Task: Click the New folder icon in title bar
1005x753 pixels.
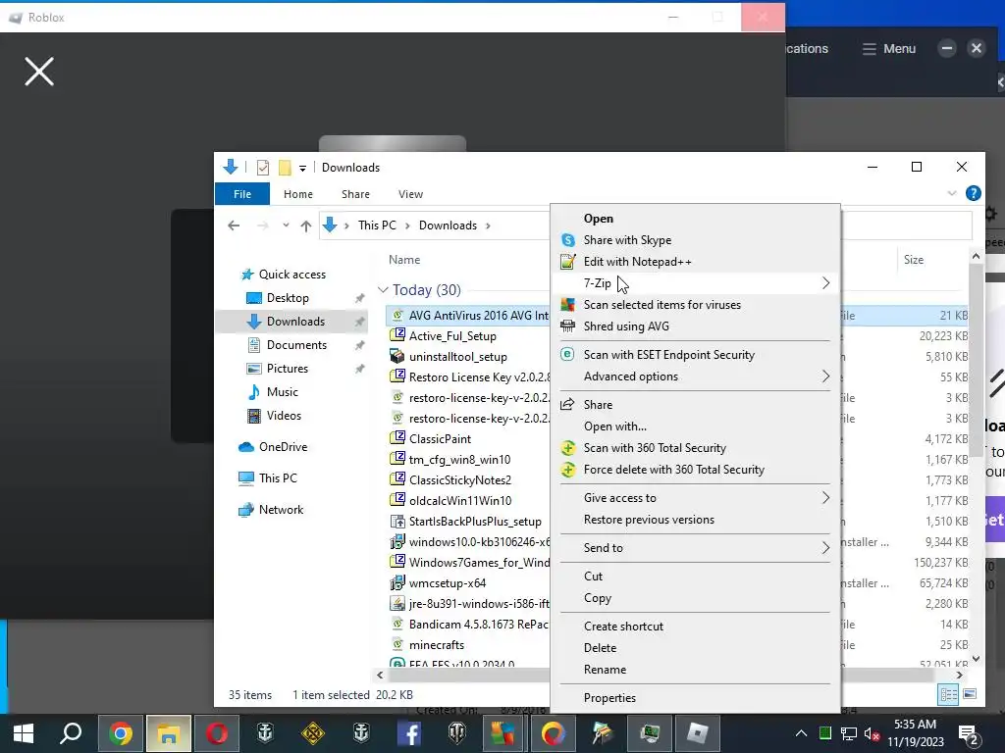Action: tap(285, 168)
